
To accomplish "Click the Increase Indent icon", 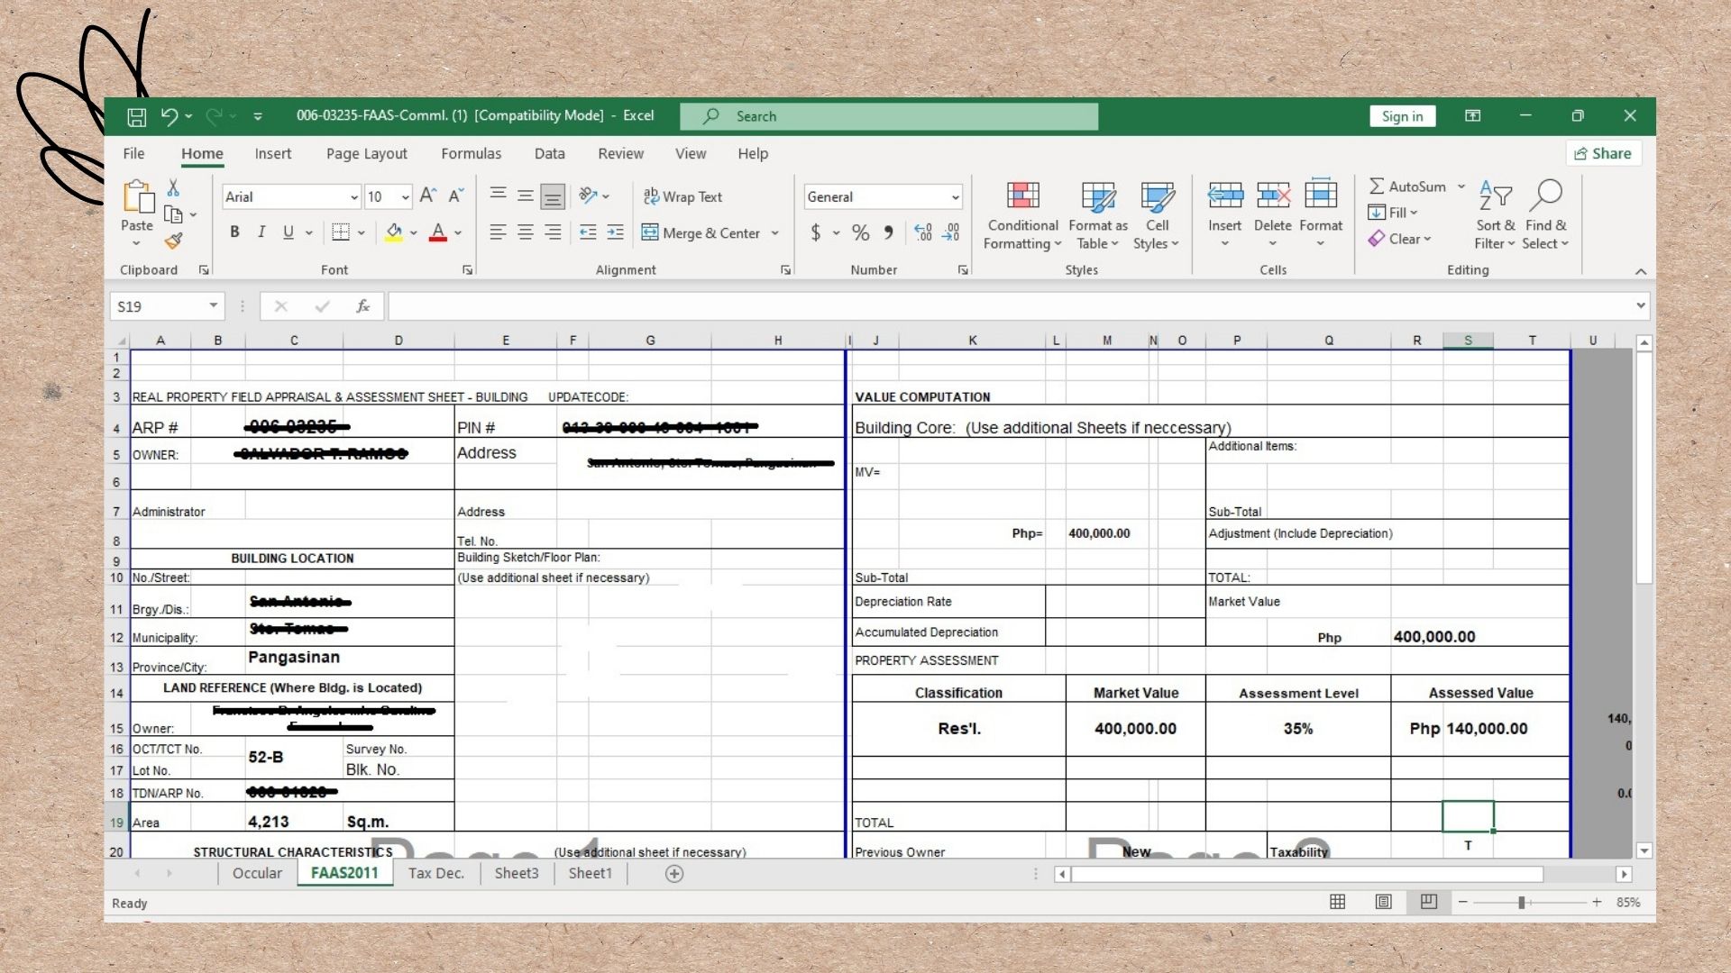I will coord(615,232).
